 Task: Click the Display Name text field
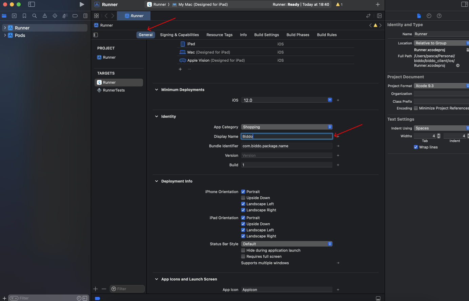(287, 137)
